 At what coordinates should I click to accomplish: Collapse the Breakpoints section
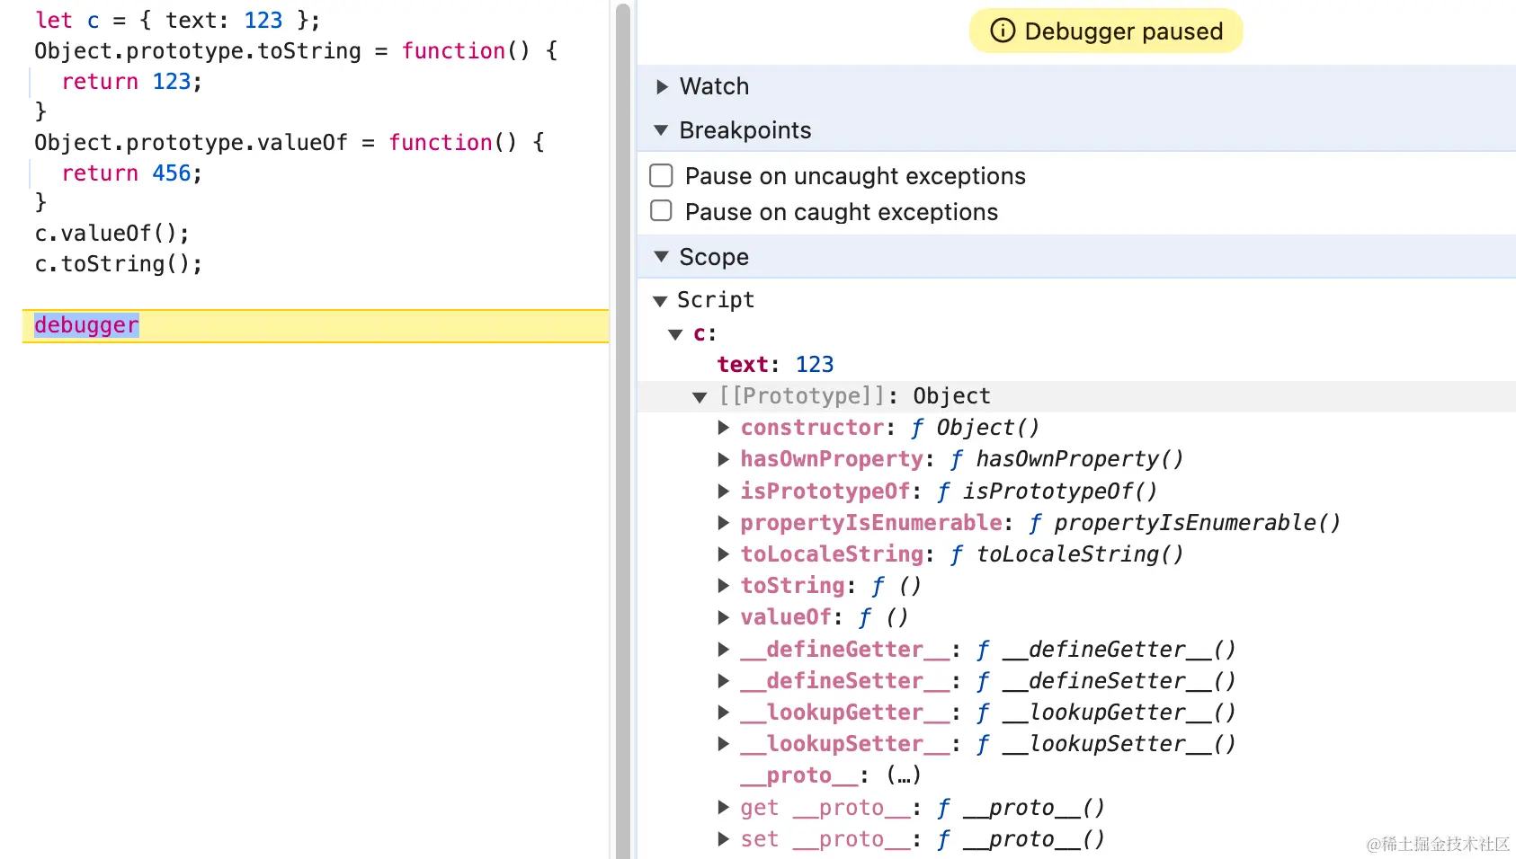pyautogui.click(x=662, y=130)
